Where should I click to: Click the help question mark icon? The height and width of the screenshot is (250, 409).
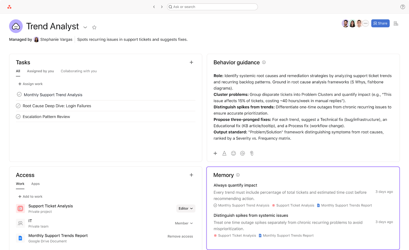point(403,7)
